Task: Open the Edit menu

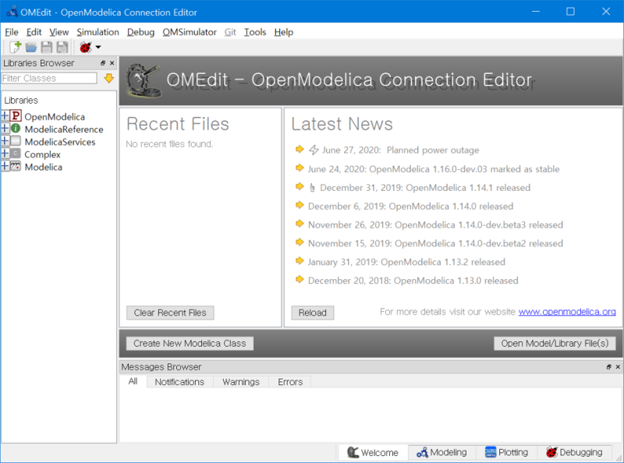Action: tap(34, 32)
